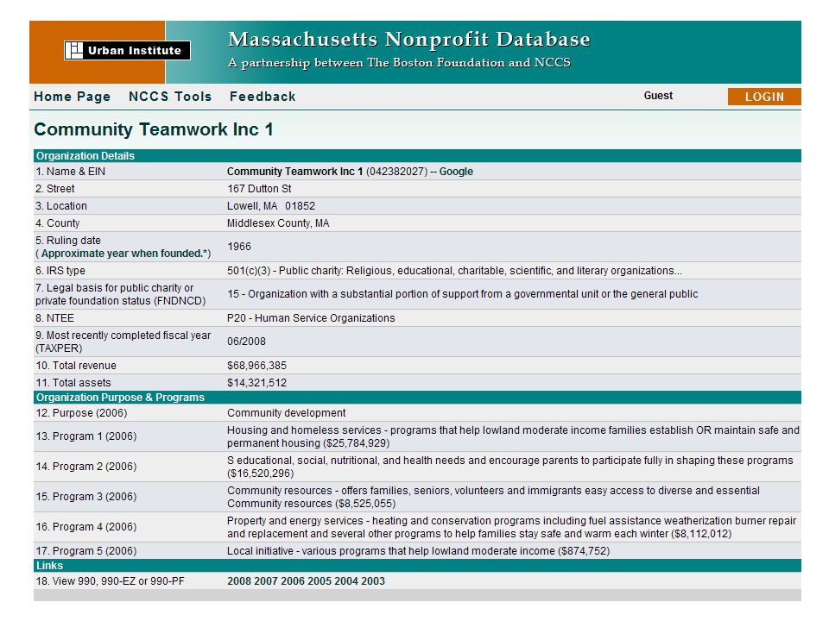829x621 pixels.
Task: Click the Organization Details section header
Action: 417,156
